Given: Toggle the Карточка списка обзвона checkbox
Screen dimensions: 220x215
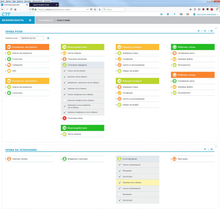Looking at the screenshot, I should click(x=64, y=77).
